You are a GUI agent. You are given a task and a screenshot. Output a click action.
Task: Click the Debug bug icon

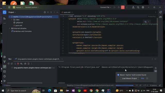pyautogui.click(x=119, y=7)
